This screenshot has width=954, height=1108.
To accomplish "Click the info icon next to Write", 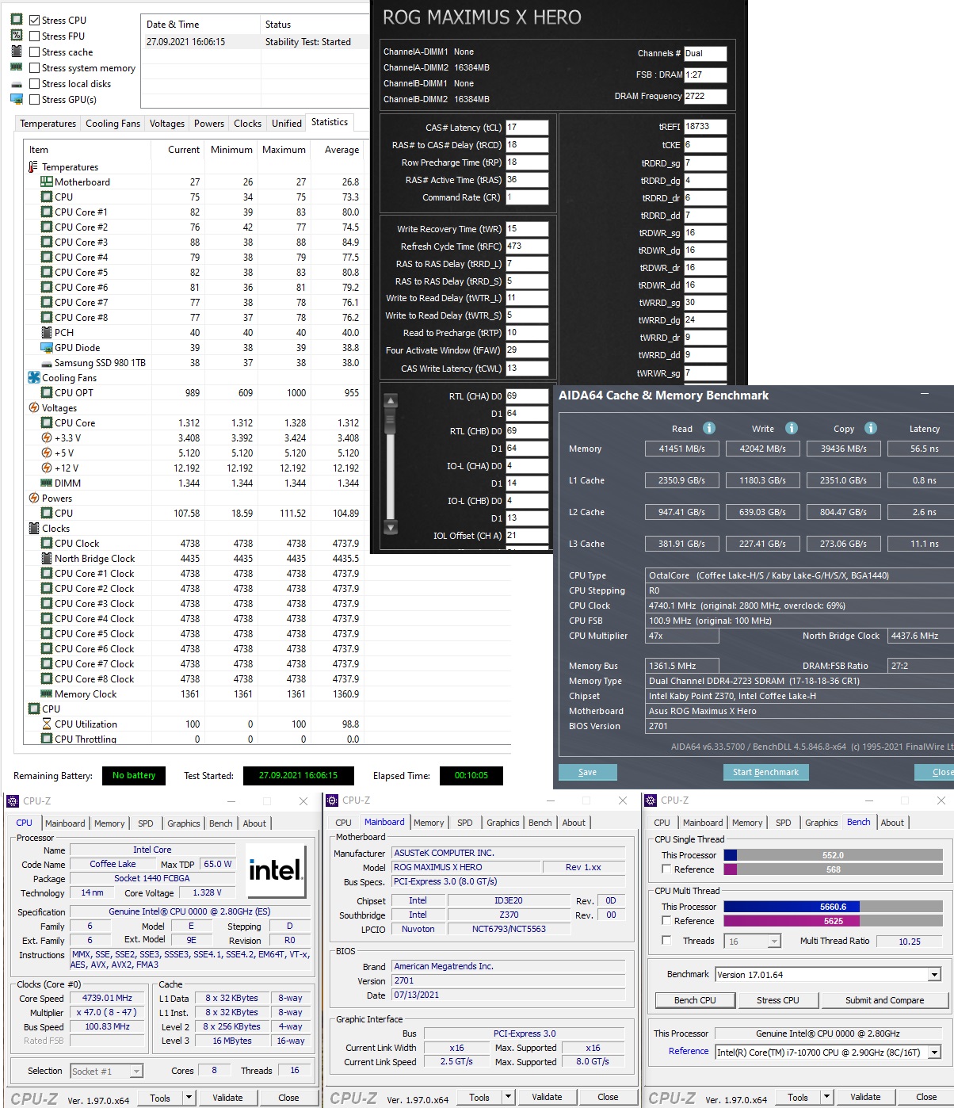I will point(792,428).
